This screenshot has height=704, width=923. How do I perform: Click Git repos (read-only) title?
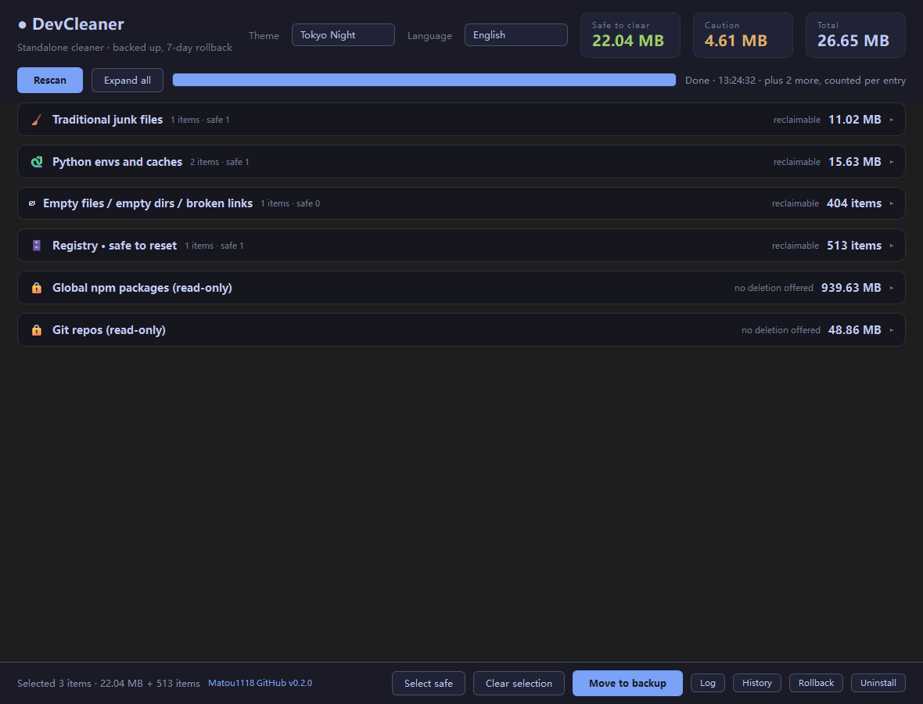coord(109,330)
